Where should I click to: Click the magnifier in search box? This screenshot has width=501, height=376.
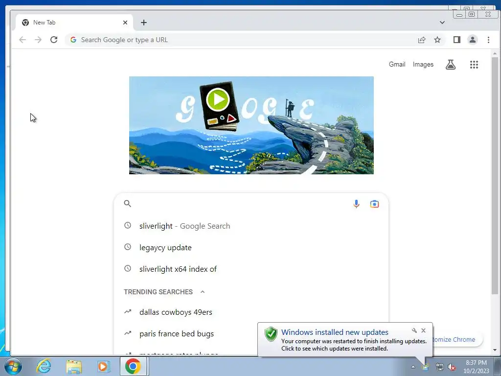coord(128,204)
